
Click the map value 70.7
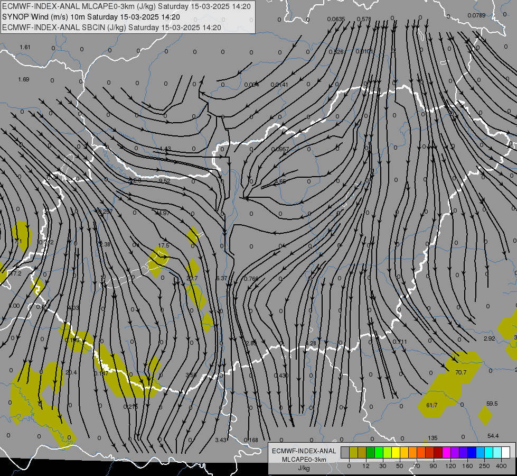point(460,372)
